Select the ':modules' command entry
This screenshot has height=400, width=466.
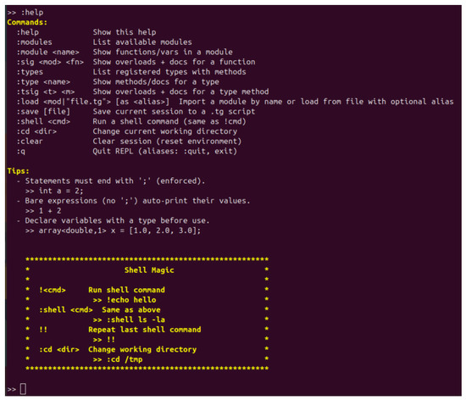(x=34, y=42)
